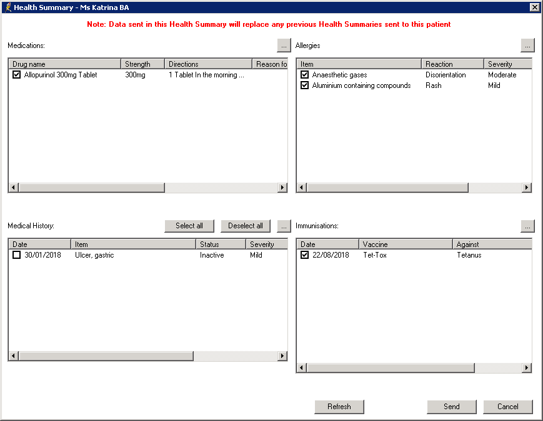Click the Reason fo column header
Image resolution: width=543 pixels, height=421 pixels.
[x=270, y=64]
